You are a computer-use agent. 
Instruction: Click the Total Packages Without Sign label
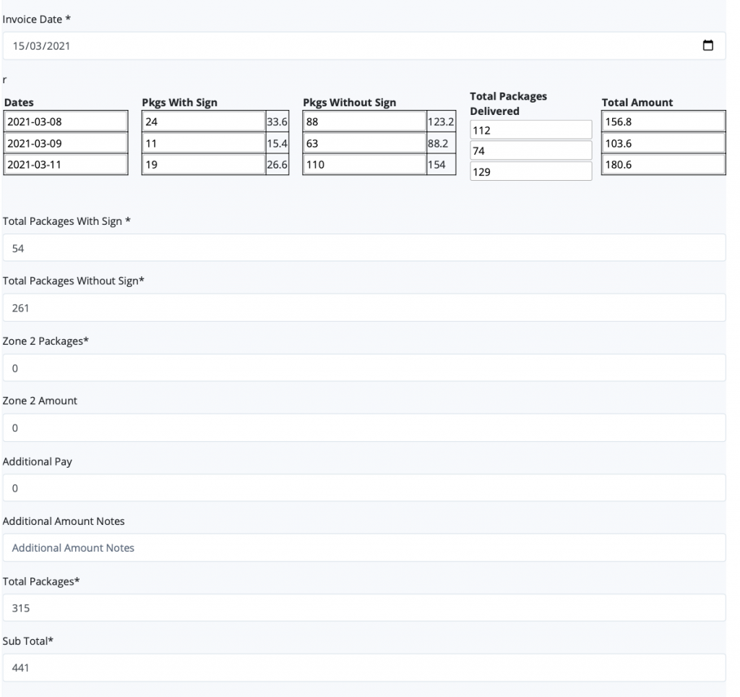[73, 281]
